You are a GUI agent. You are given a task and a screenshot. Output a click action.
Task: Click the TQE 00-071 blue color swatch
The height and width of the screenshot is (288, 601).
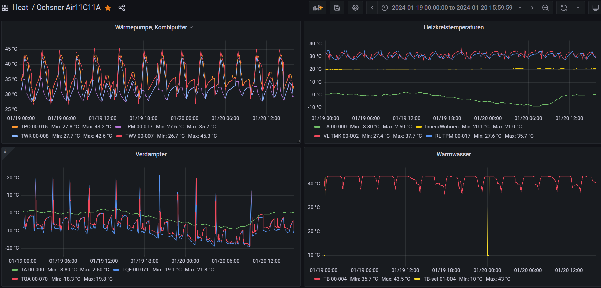point(116,270)
